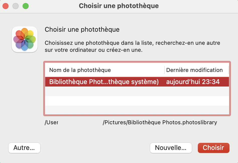Image resolution: width=238 pixels, height=163 pixels.
Task: Close the dialog with the red button
Action: tap(6, 6)
